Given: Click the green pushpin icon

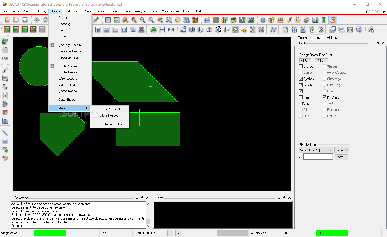Looking at the screenshot, I should coord(96,20).
